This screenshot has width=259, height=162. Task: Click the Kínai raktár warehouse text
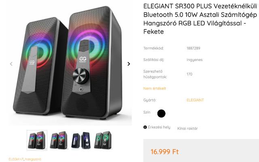click(x=187, y=128)
